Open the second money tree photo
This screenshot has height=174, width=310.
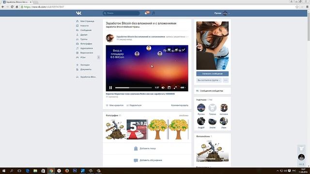(x=178, y=130)
